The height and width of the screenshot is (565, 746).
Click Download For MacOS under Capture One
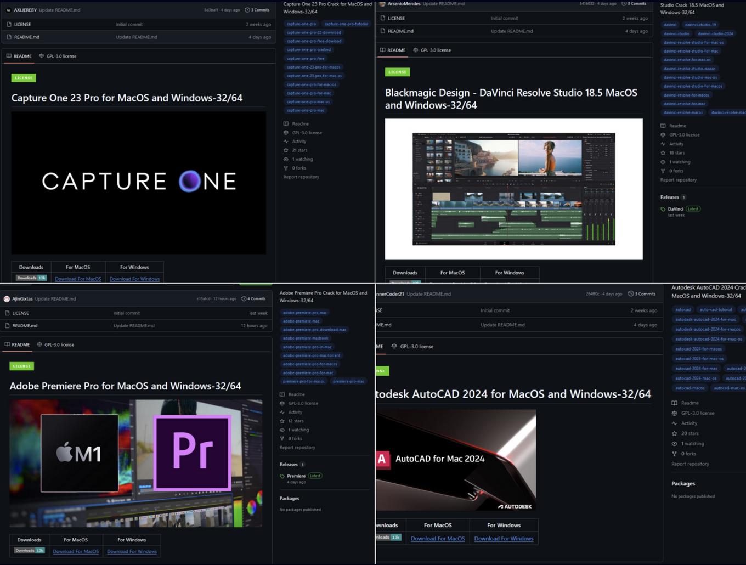tap(78, 279)
